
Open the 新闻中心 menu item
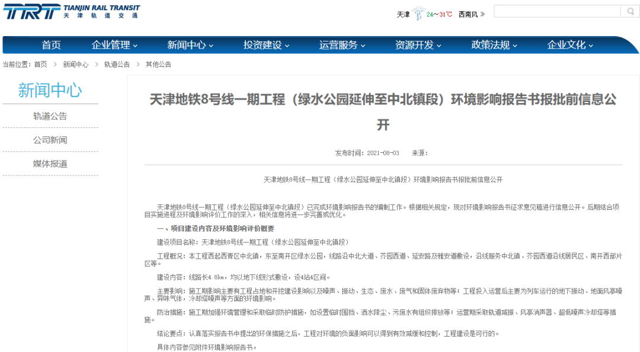point(186,44)
